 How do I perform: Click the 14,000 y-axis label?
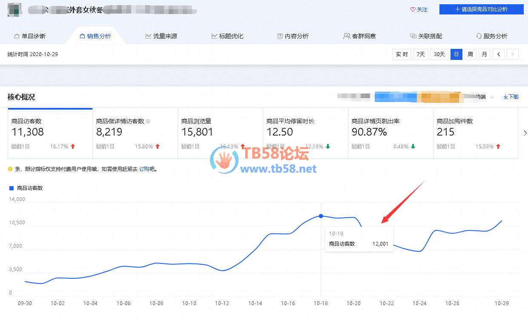point(17,199)
